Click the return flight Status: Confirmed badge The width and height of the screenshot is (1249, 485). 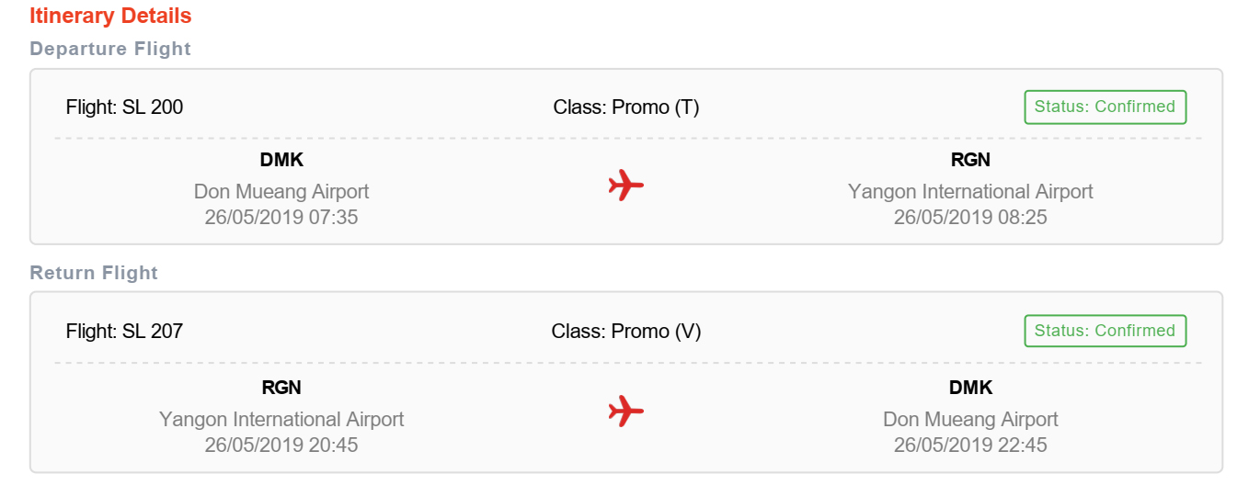[1105, 331]
